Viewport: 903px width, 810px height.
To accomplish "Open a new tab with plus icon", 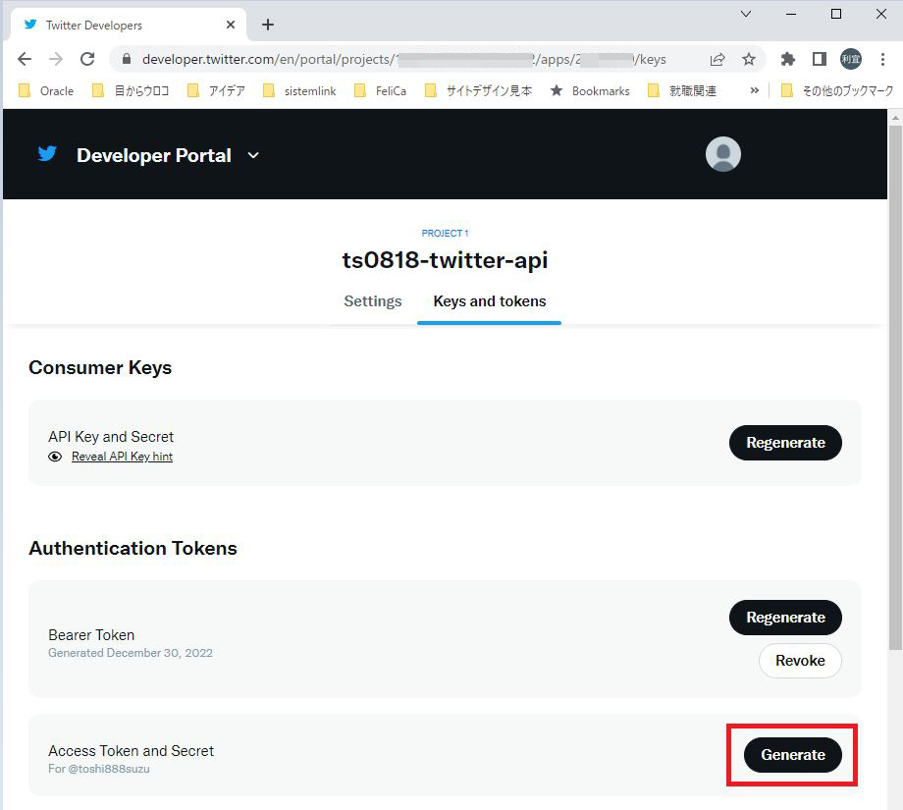I will 268,25.
